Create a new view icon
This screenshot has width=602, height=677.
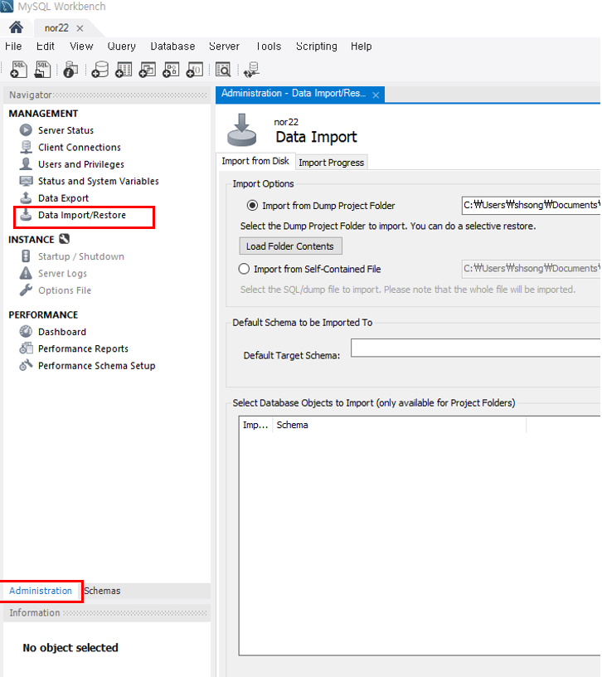click(147, 69)
